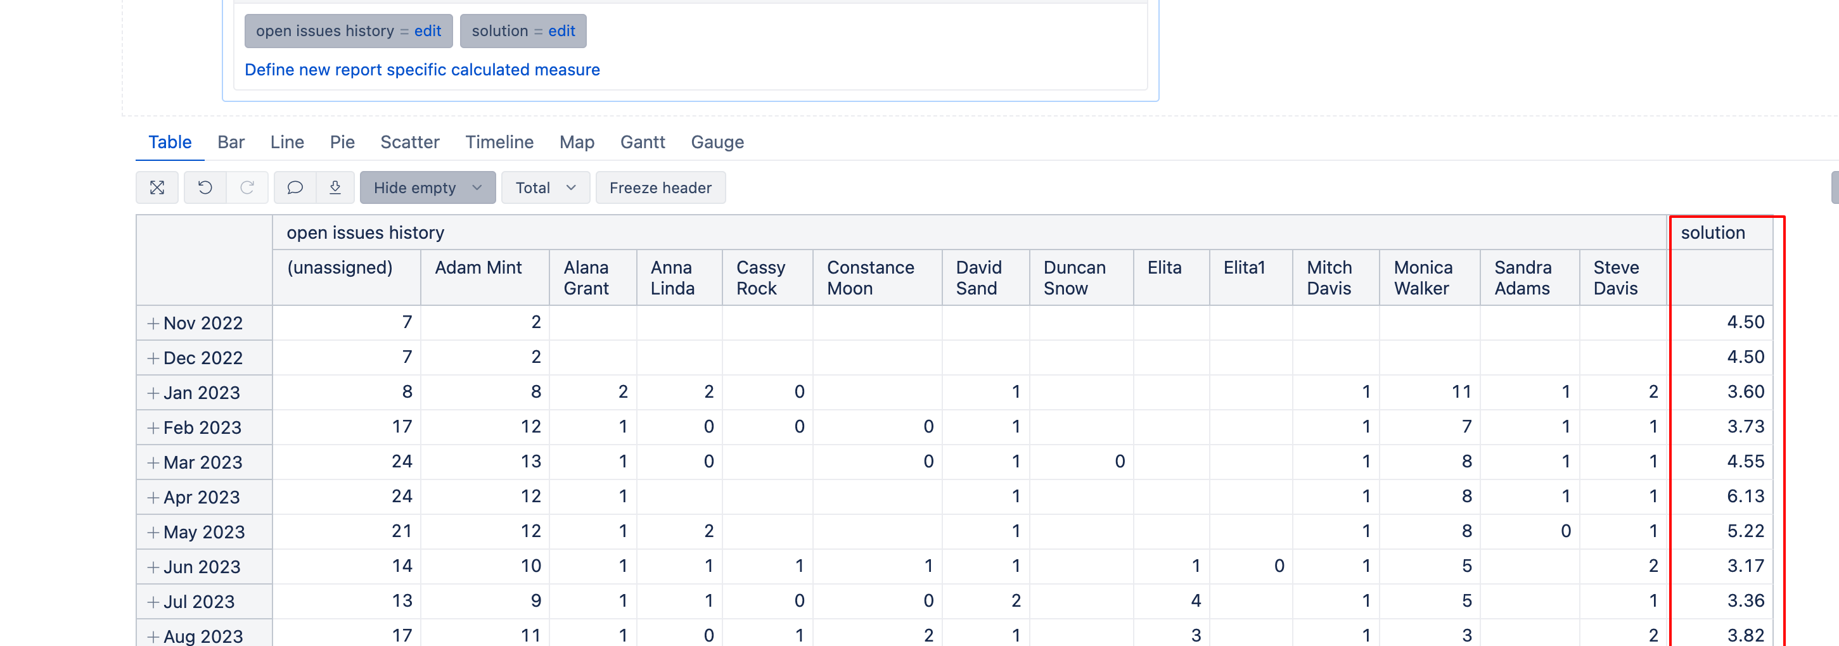Switch to the Pie chart tab
Viewport: 1839px width, 646px height.
[x=342, y=142]
